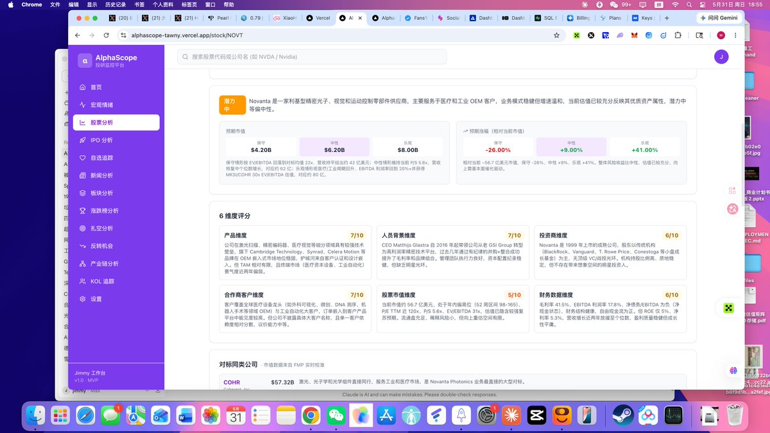
Task: Click the 乐观 $8.00B market cap card
Action: tap(408, 146)
